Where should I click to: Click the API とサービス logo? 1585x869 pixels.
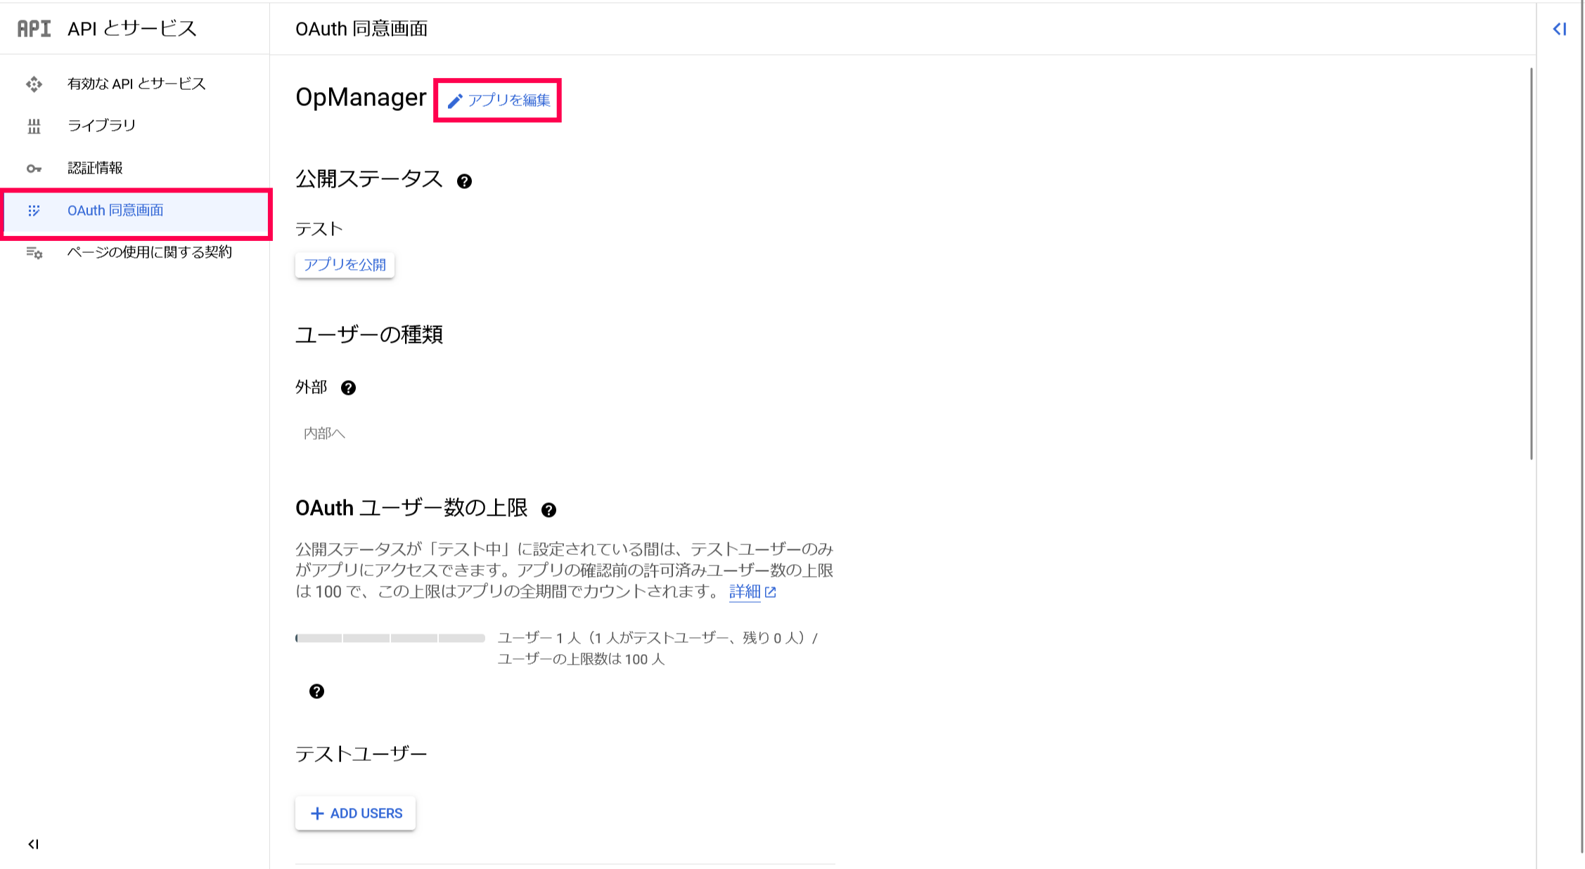click(33, 29)
